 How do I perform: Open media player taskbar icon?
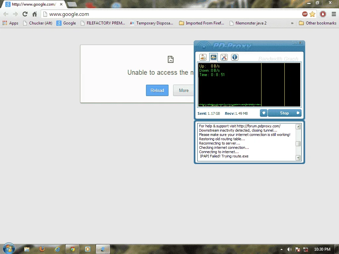click(x=87, y=249)
